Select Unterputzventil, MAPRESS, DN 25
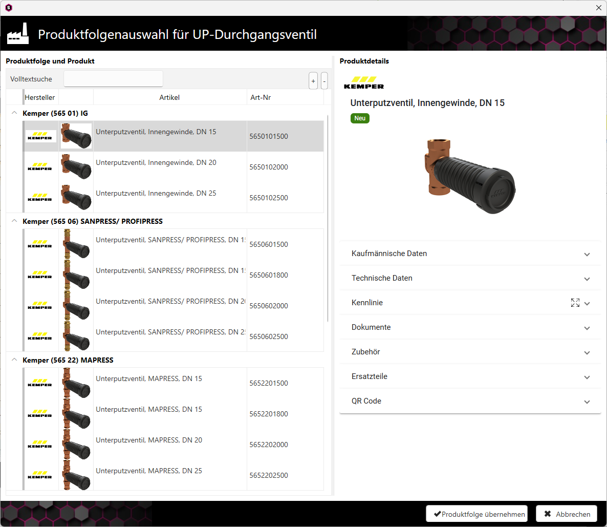The height and width of the screenshot is (527, 607). 149,471
